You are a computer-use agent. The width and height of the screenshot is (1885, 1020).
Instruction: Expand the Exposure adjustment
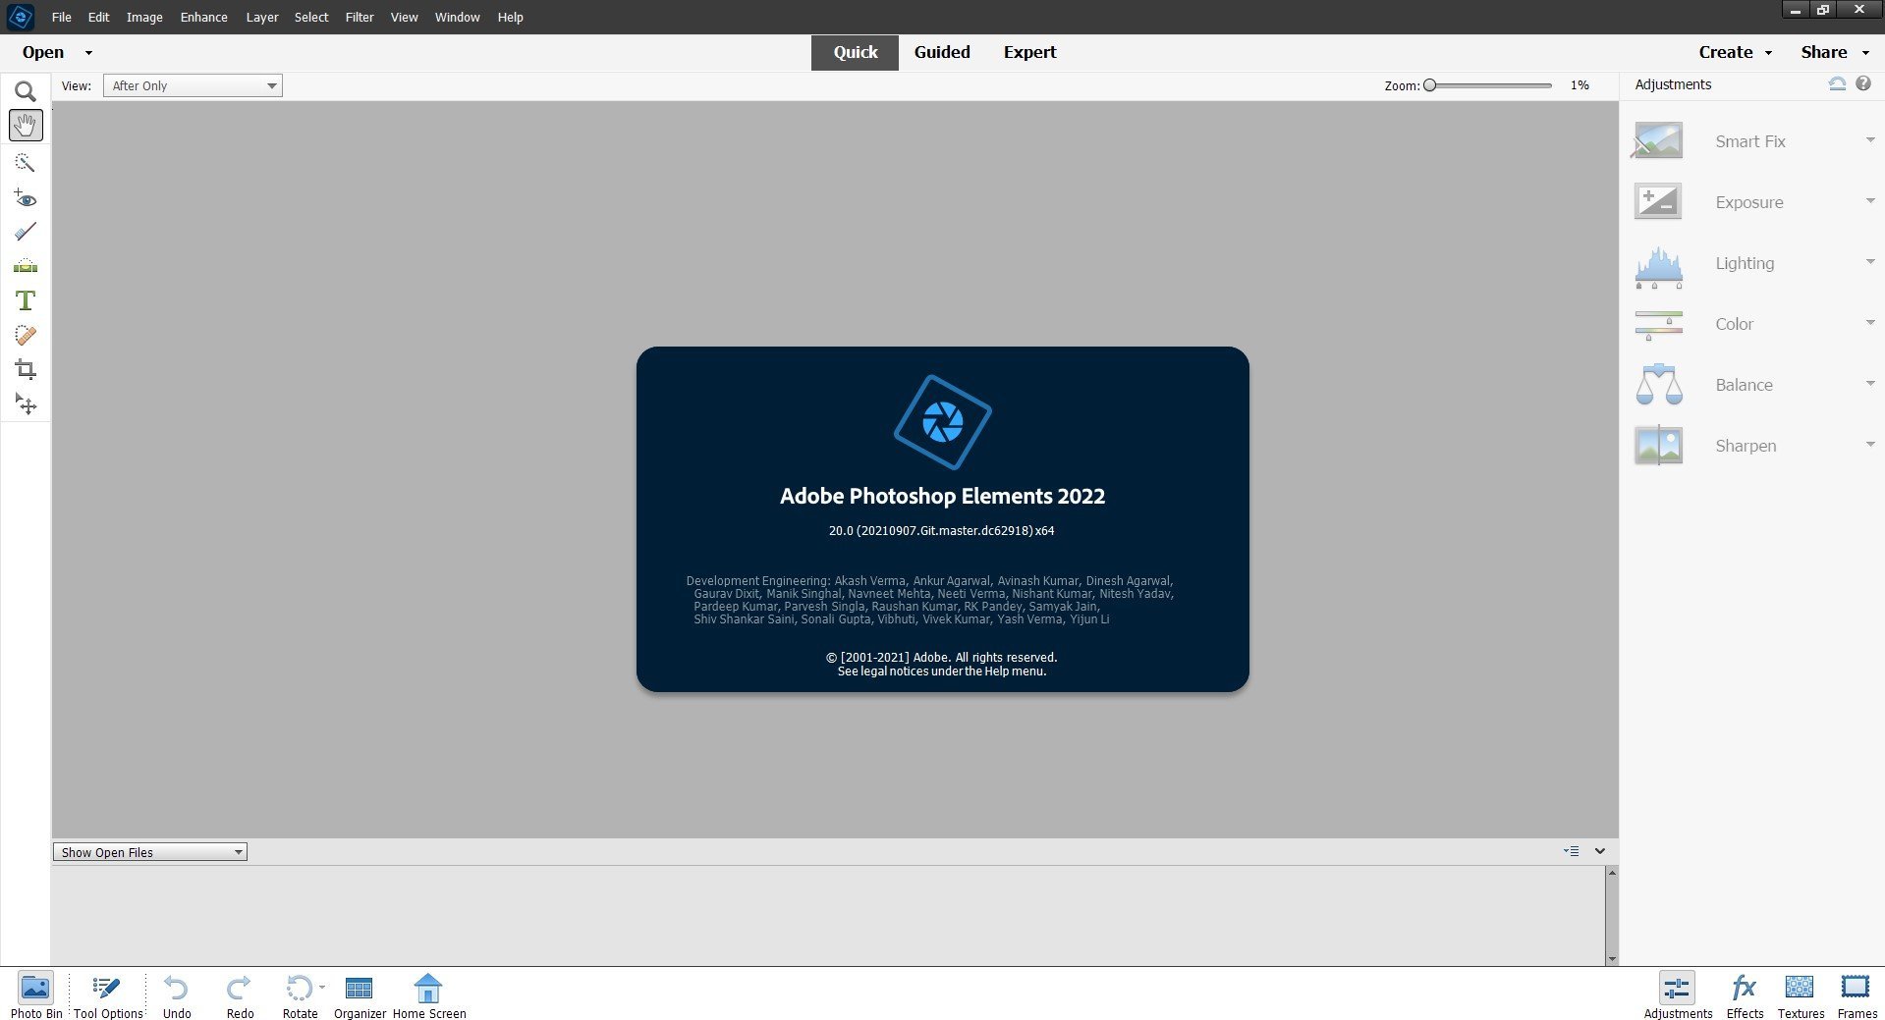click(x=1870, y=201)
